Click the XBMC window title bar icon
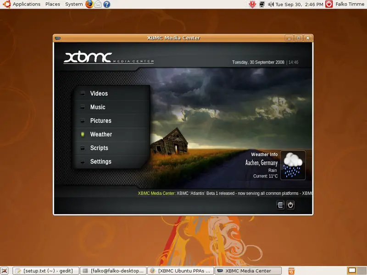 (x=58, y=38)
